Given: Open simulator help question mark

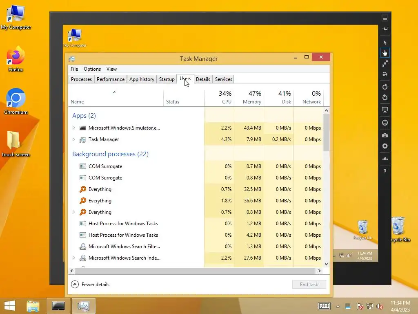Looking at the screenshot, I should point(385,171).
